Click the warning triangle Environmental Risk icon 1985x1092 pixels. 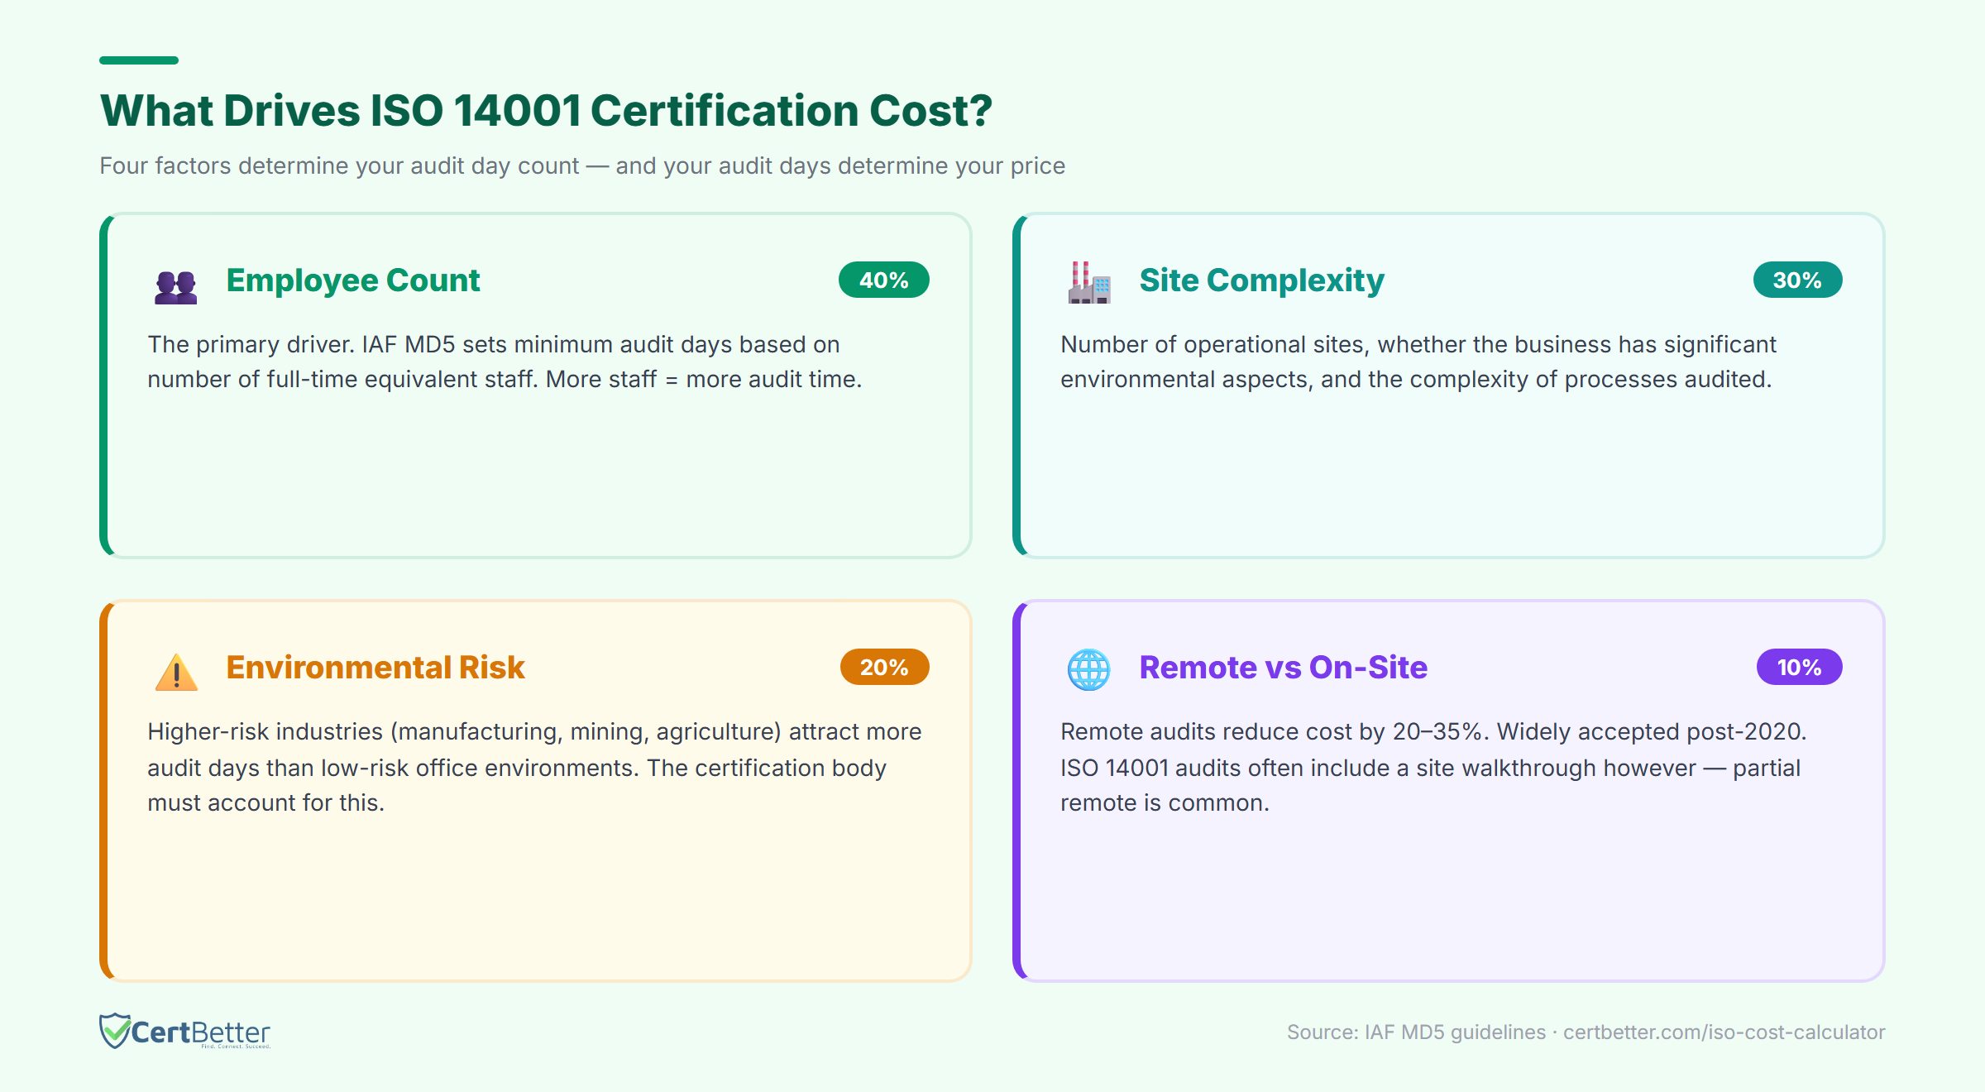pyautogui.click(x=176, y=671)
